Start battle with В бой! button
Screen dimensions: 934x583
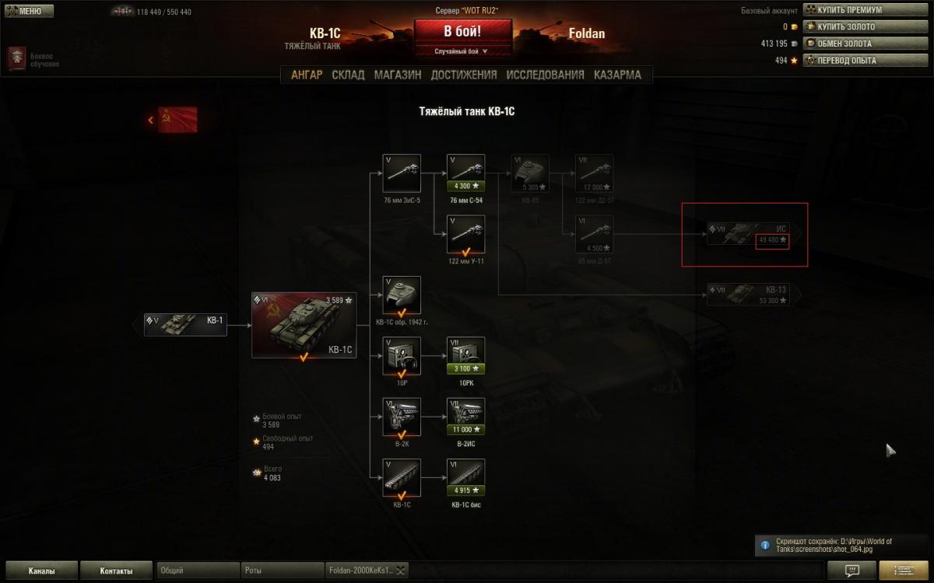[x=462, y=32]
